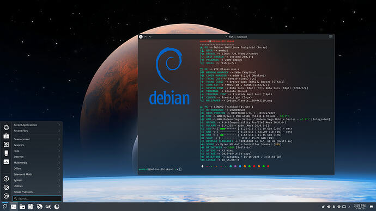Expand the Recent Files submenu chevron
Image resolution: width=376 pixels, height=211 pixels.
point(59,131)
